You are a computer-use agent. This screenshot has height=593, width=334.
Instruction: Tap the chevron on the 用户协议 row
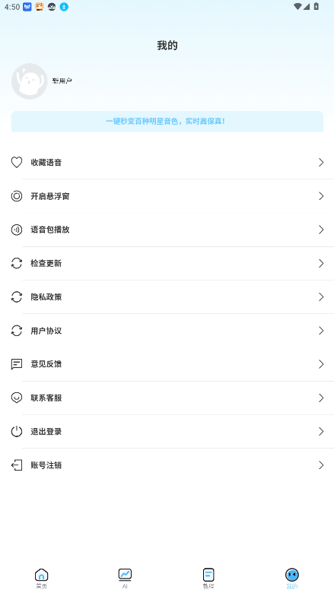(x=321, y=331)
